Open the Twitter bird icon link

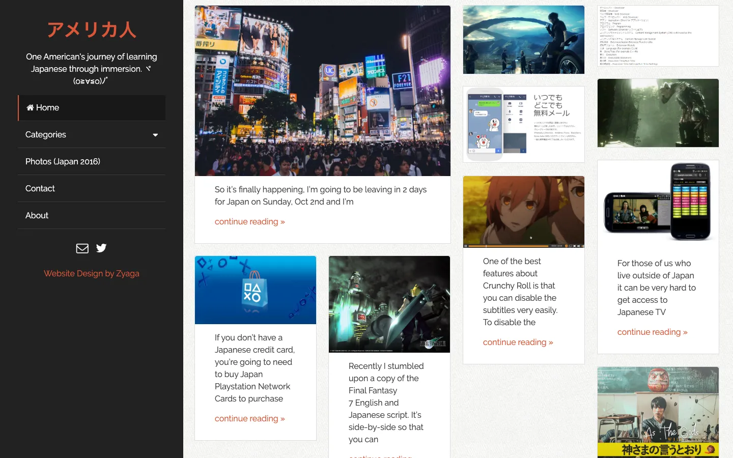101,248
